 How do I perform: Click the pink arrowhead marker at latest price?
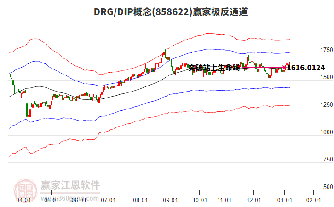click(285, 68)
